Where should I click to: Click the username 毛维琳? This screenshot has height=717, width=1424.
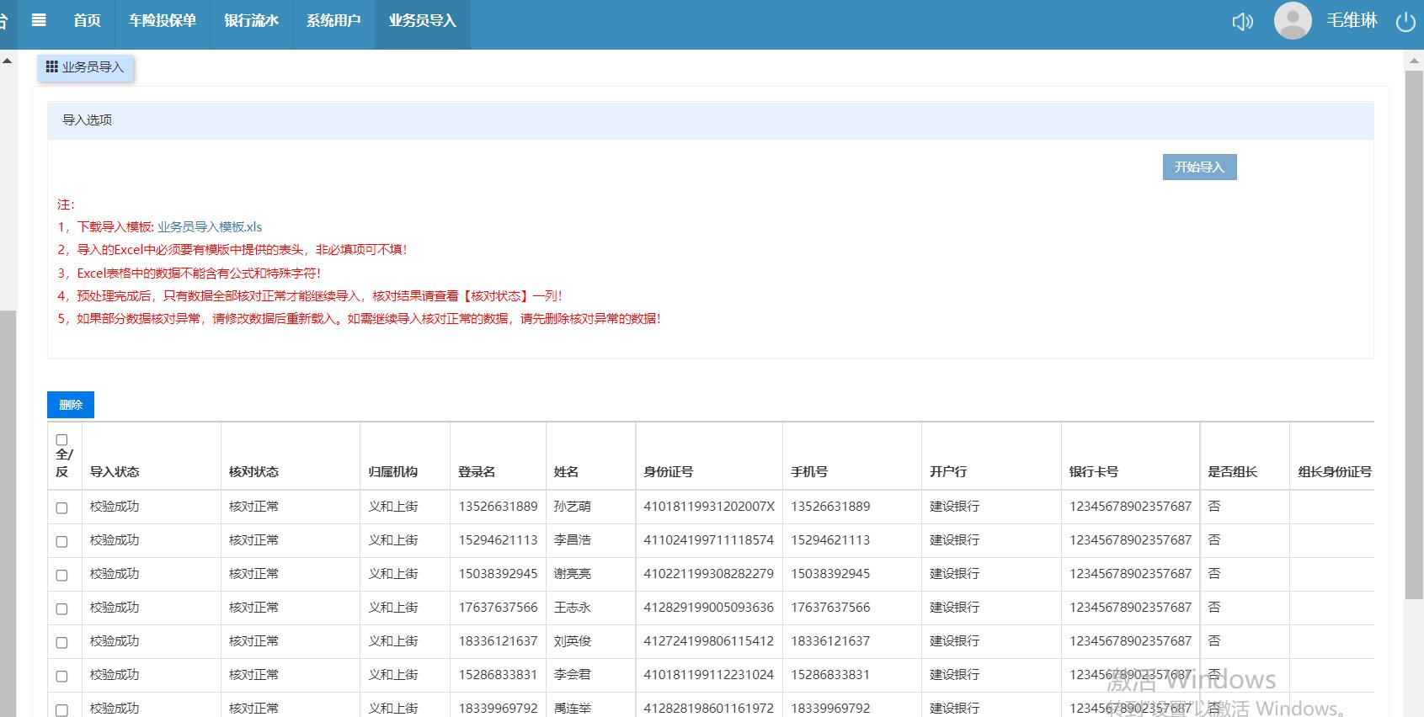click(x=1352, y=21)
